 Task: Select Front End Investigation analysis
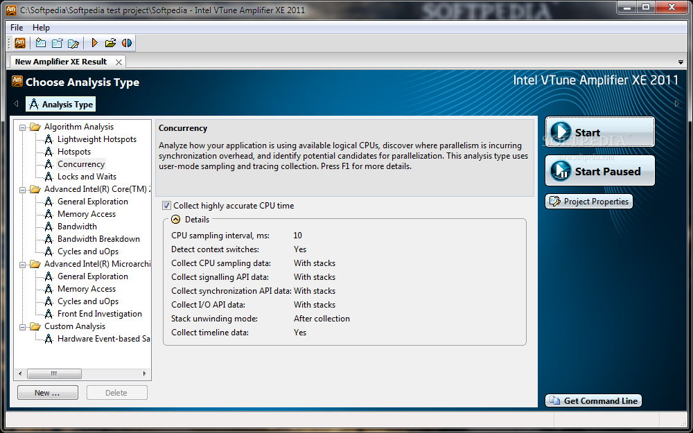[x=99, y=314]
